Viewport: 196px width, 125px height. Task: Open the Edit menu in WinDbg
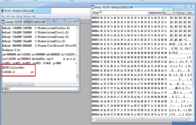(x=8, y=16)
